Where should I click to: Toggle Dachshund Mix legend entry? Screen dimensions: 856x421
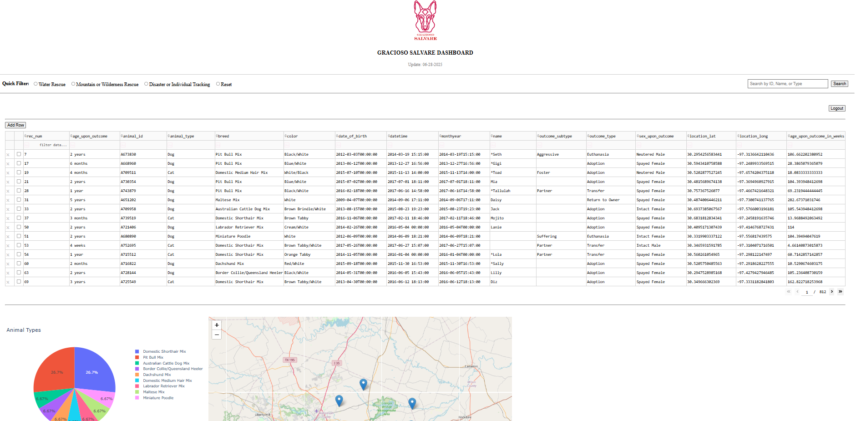tap(157, 375)
